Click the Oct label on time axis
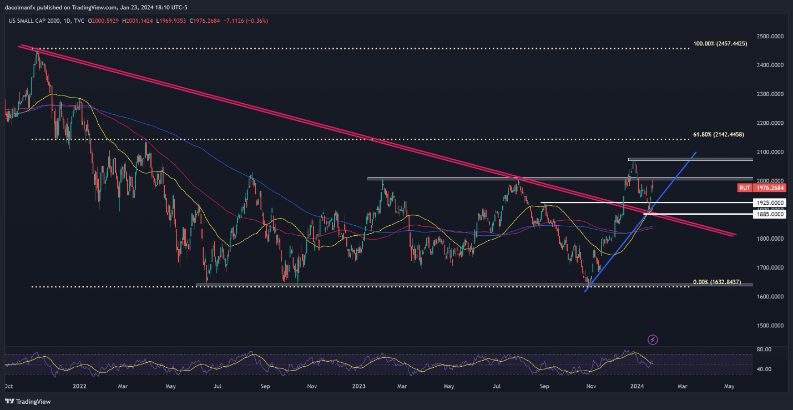This screenshot has height=410, width=793. (x=8, y=386)
